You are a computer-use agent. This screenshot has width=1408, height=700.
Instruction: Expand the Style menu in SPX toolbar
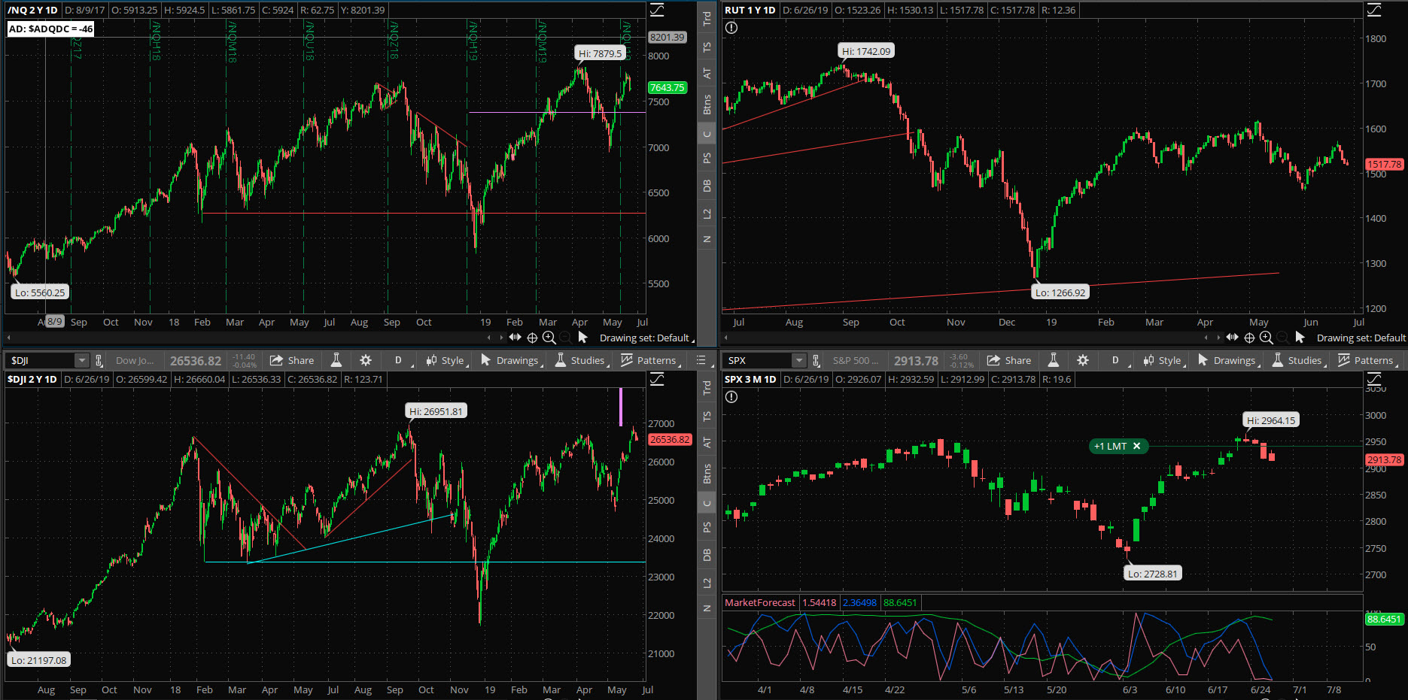coord(1163,360)
